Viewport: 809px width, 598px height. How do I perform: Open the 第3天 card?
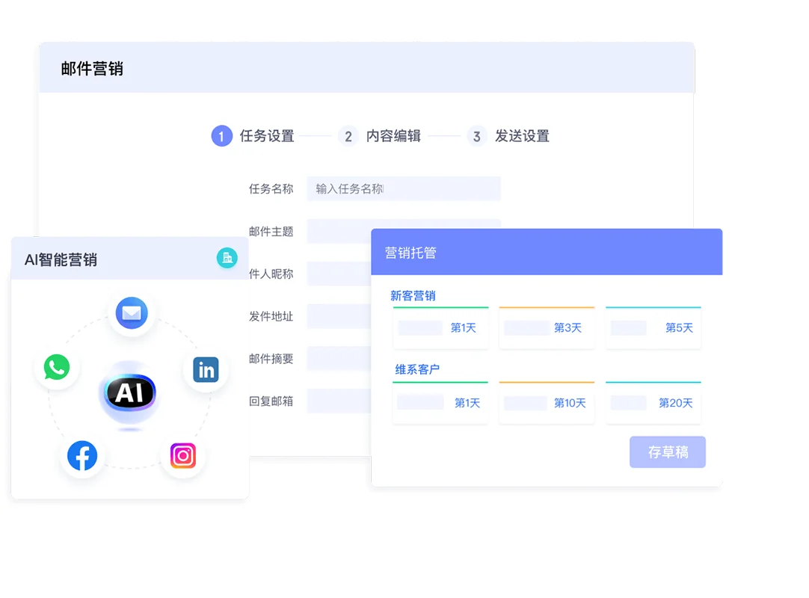(547, 328)
